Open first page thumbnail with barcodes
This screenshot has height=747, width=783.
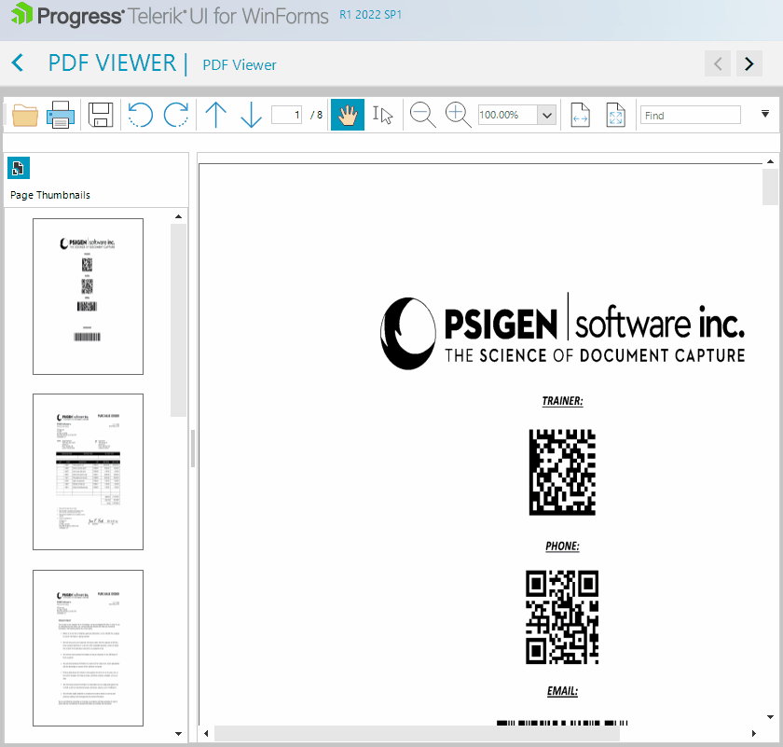pos(88,297)
